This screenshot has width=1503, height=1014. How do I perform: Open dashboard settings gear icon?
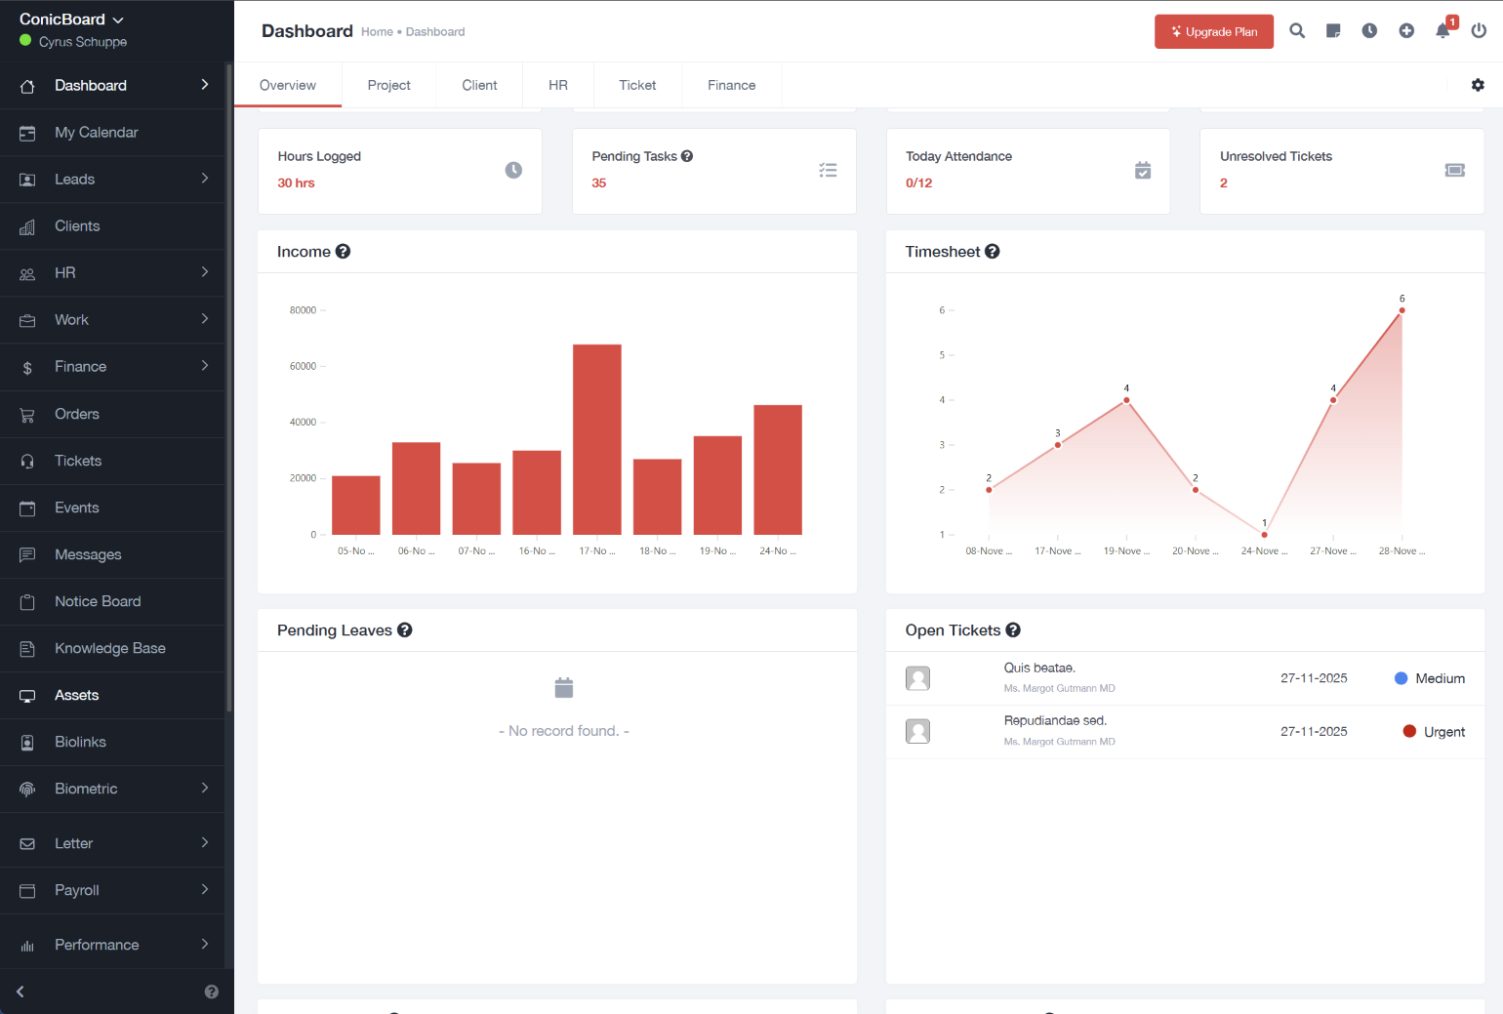1478,85
